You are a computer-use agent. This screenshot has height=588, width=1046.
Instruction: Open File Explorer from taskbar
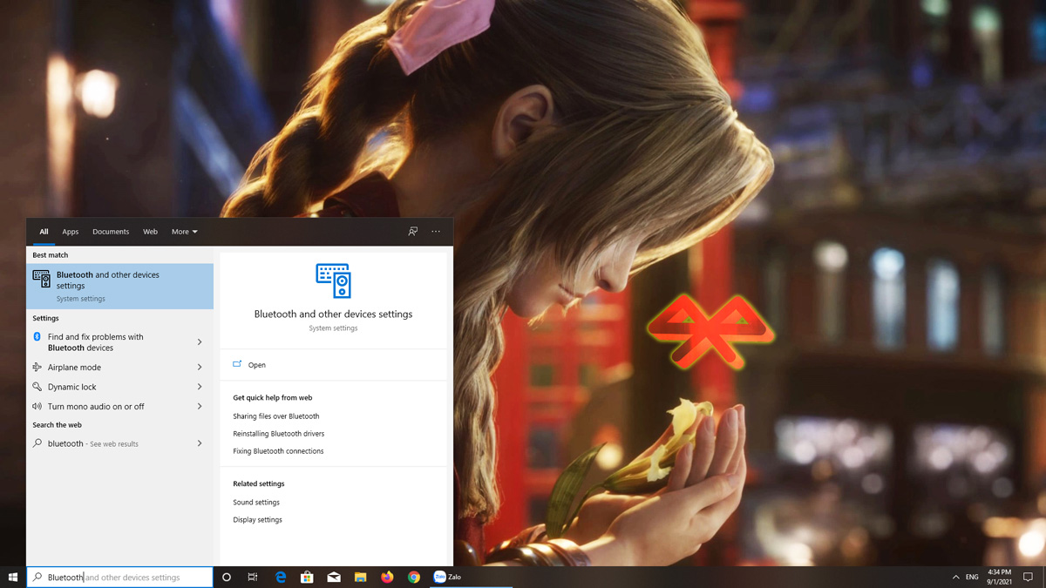360,577
